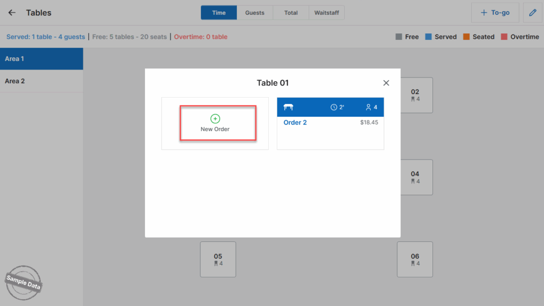Create a To-go order

(495, 13)
